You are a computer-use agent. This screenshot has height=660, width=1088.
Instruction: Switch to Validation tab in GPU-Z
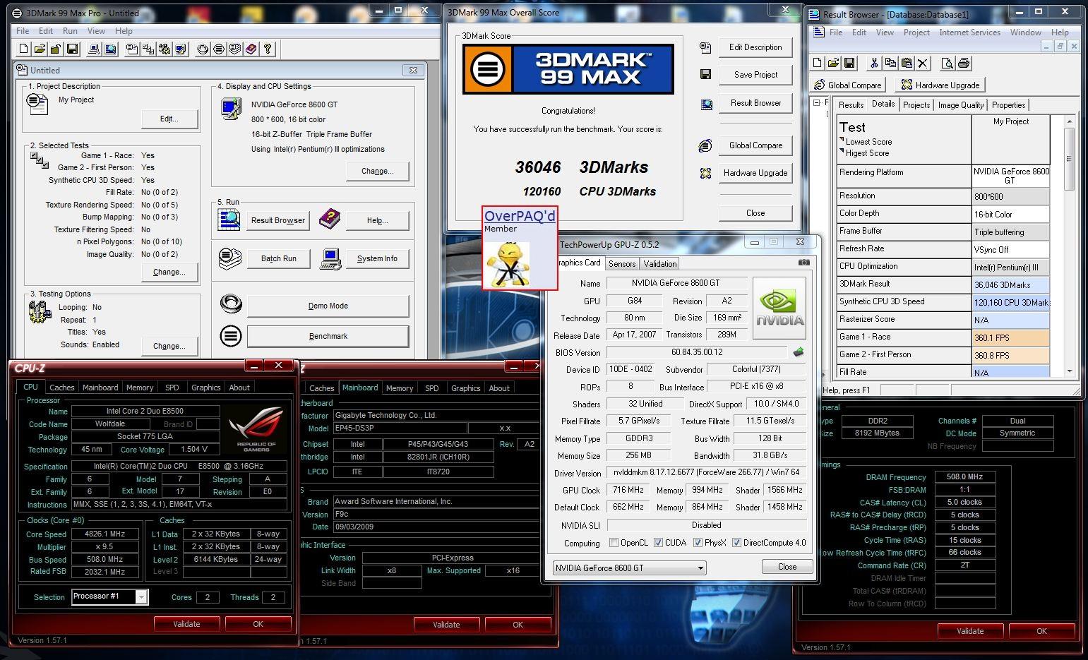point(660,263)
